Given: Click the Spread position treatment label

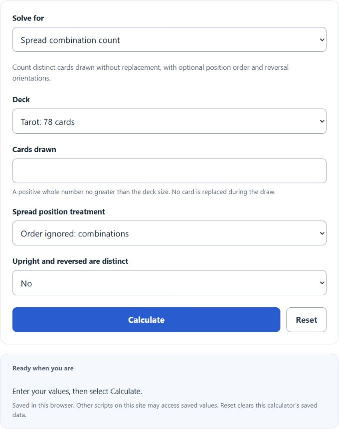Looking at the screenshot, I should [x=58, y=212].
